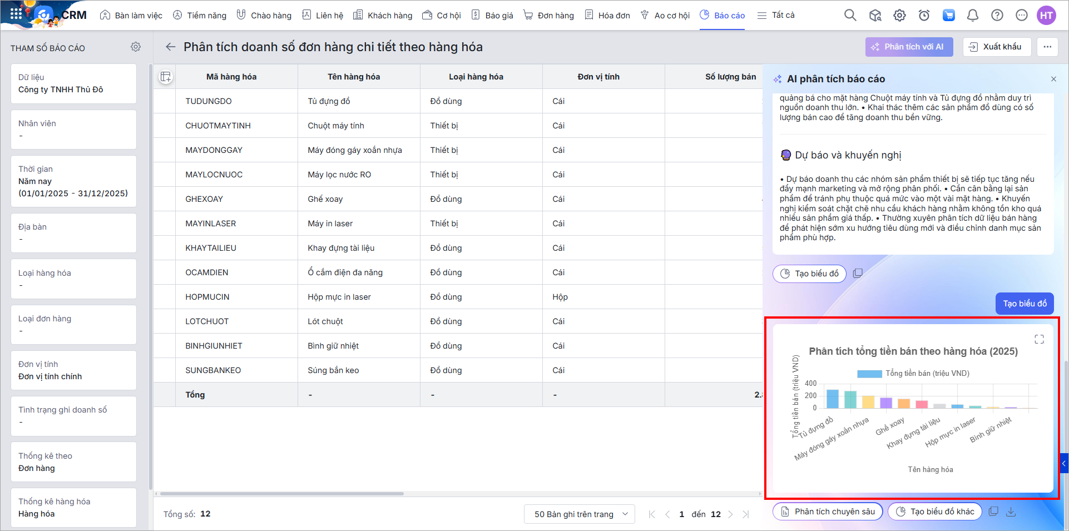Download the generated chart
Image resolution: width=1069 pixels, height=531 pixels.
coord(1011,512)
